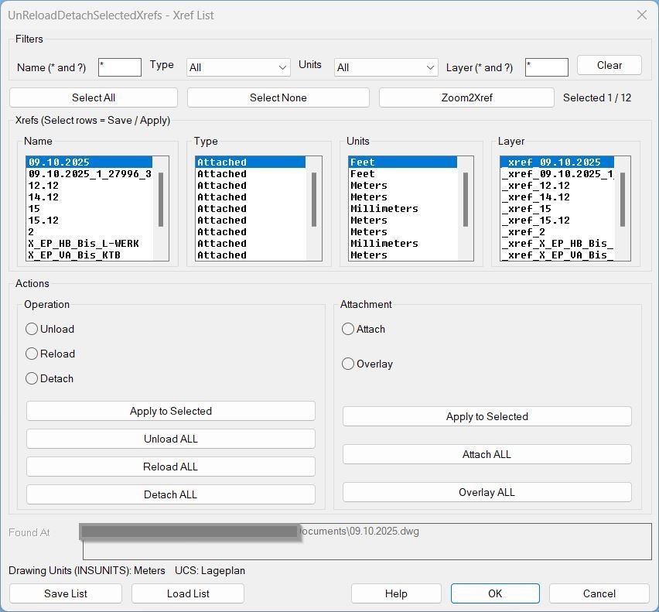Viewport: 659px width, 612px height.
Task: Click Detach ALL xrefs
Action: coord(170,494)
